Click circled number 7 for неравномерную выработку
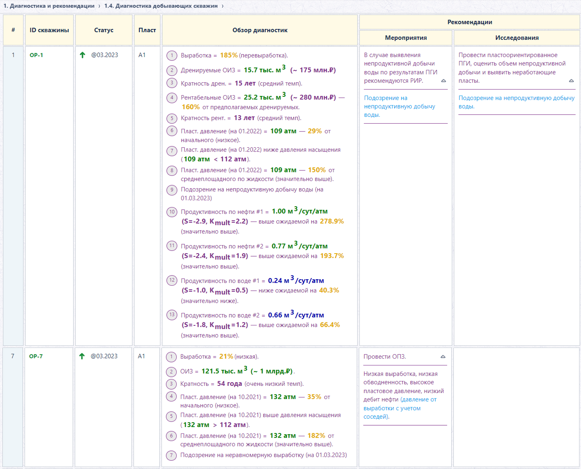 point(171,455)
